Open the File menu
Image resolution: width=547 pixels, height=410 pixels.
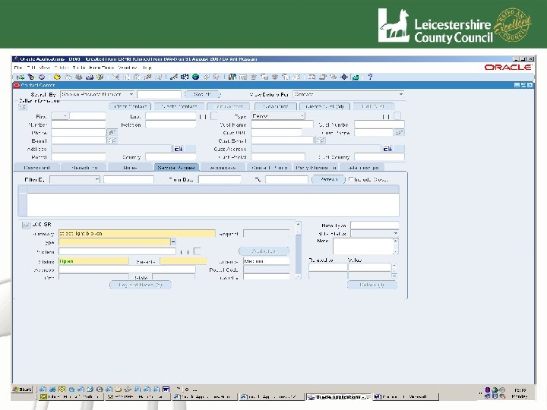pyautogui.click(x=18, y=68)
